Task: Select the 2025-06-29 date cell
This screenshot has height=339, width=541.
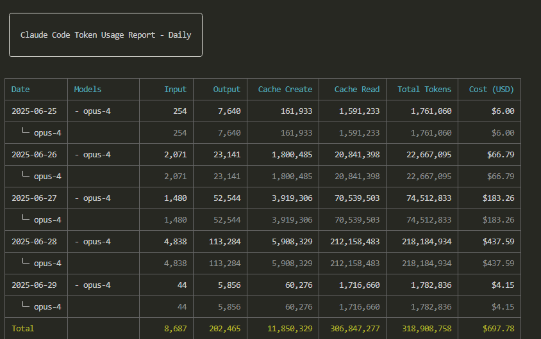Action: coord(34,285)
